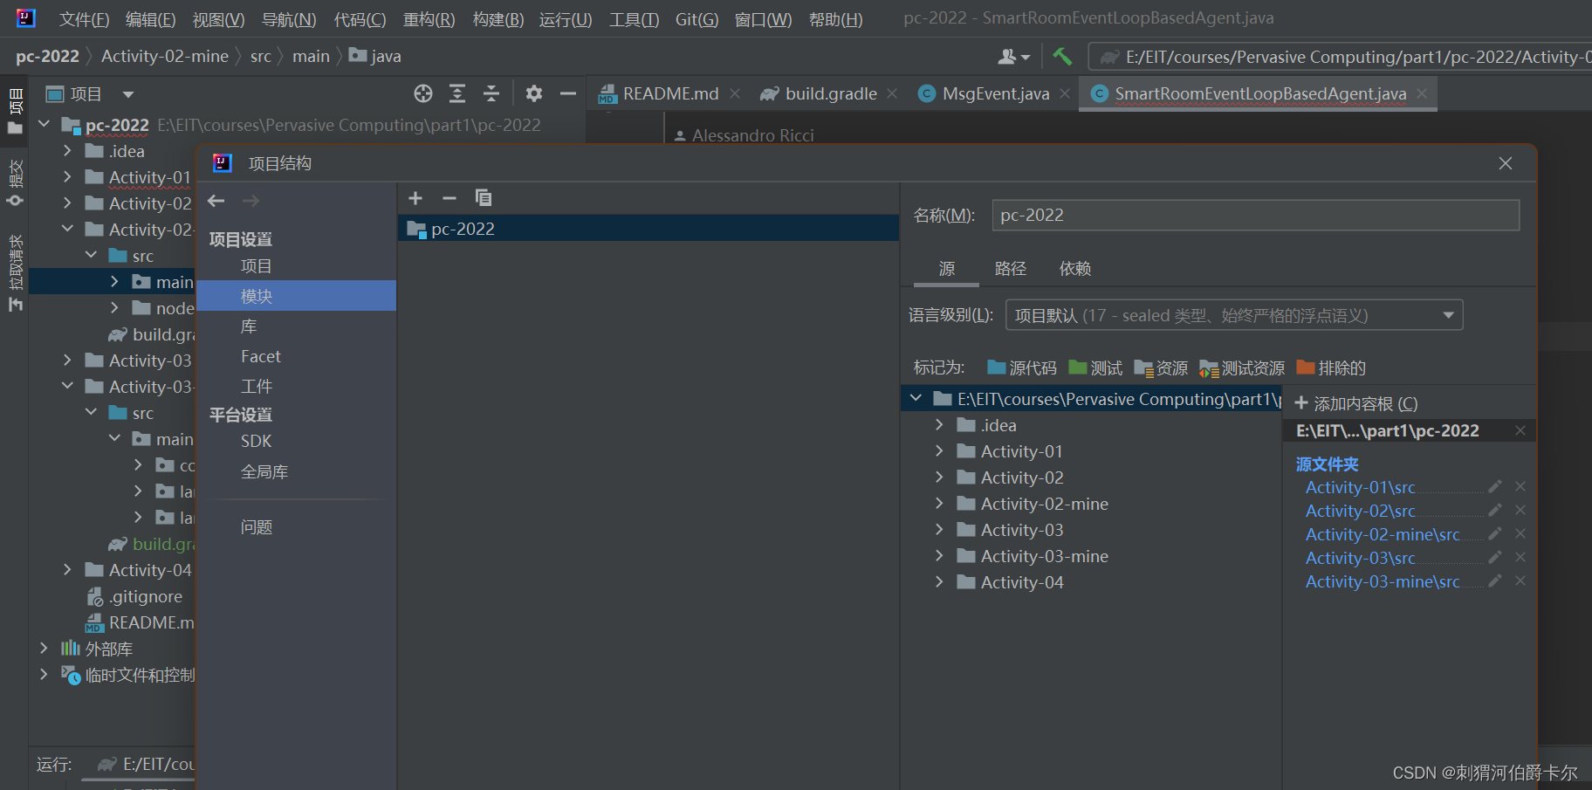Screen dimensions: 1592x790
Task: Open the project view mode dropdown arrow
Action: point(128,94)
